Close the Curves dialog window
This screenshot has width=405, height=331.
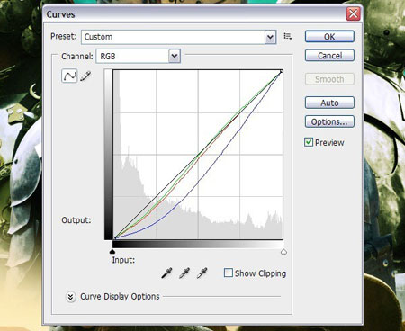pos(353,13)
